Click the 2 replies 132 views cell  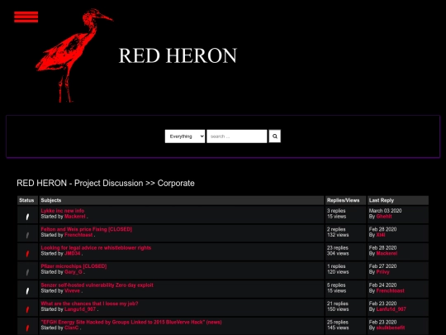345,232
